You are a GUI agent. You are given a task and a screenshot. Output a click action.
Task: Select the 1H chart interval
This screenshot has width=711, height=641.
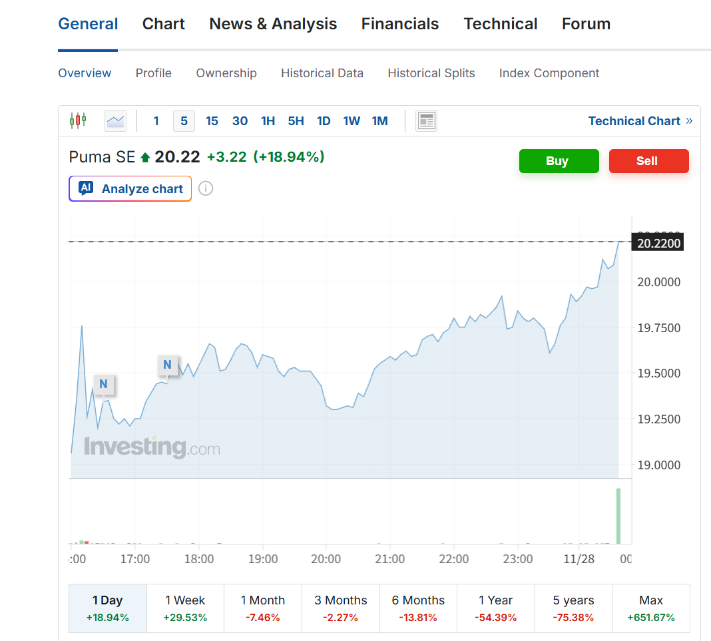268,120
